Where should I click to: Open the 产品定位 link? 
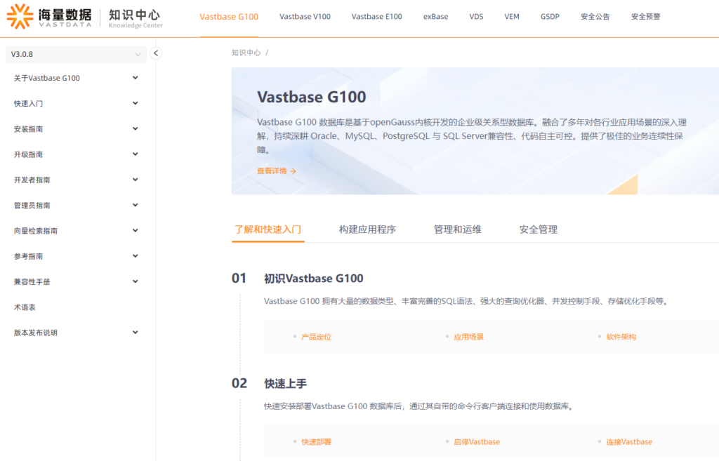click(317, 337)
